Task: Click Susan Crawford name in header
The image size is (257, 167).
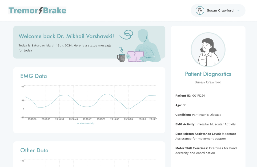Action: click(220, 11)
